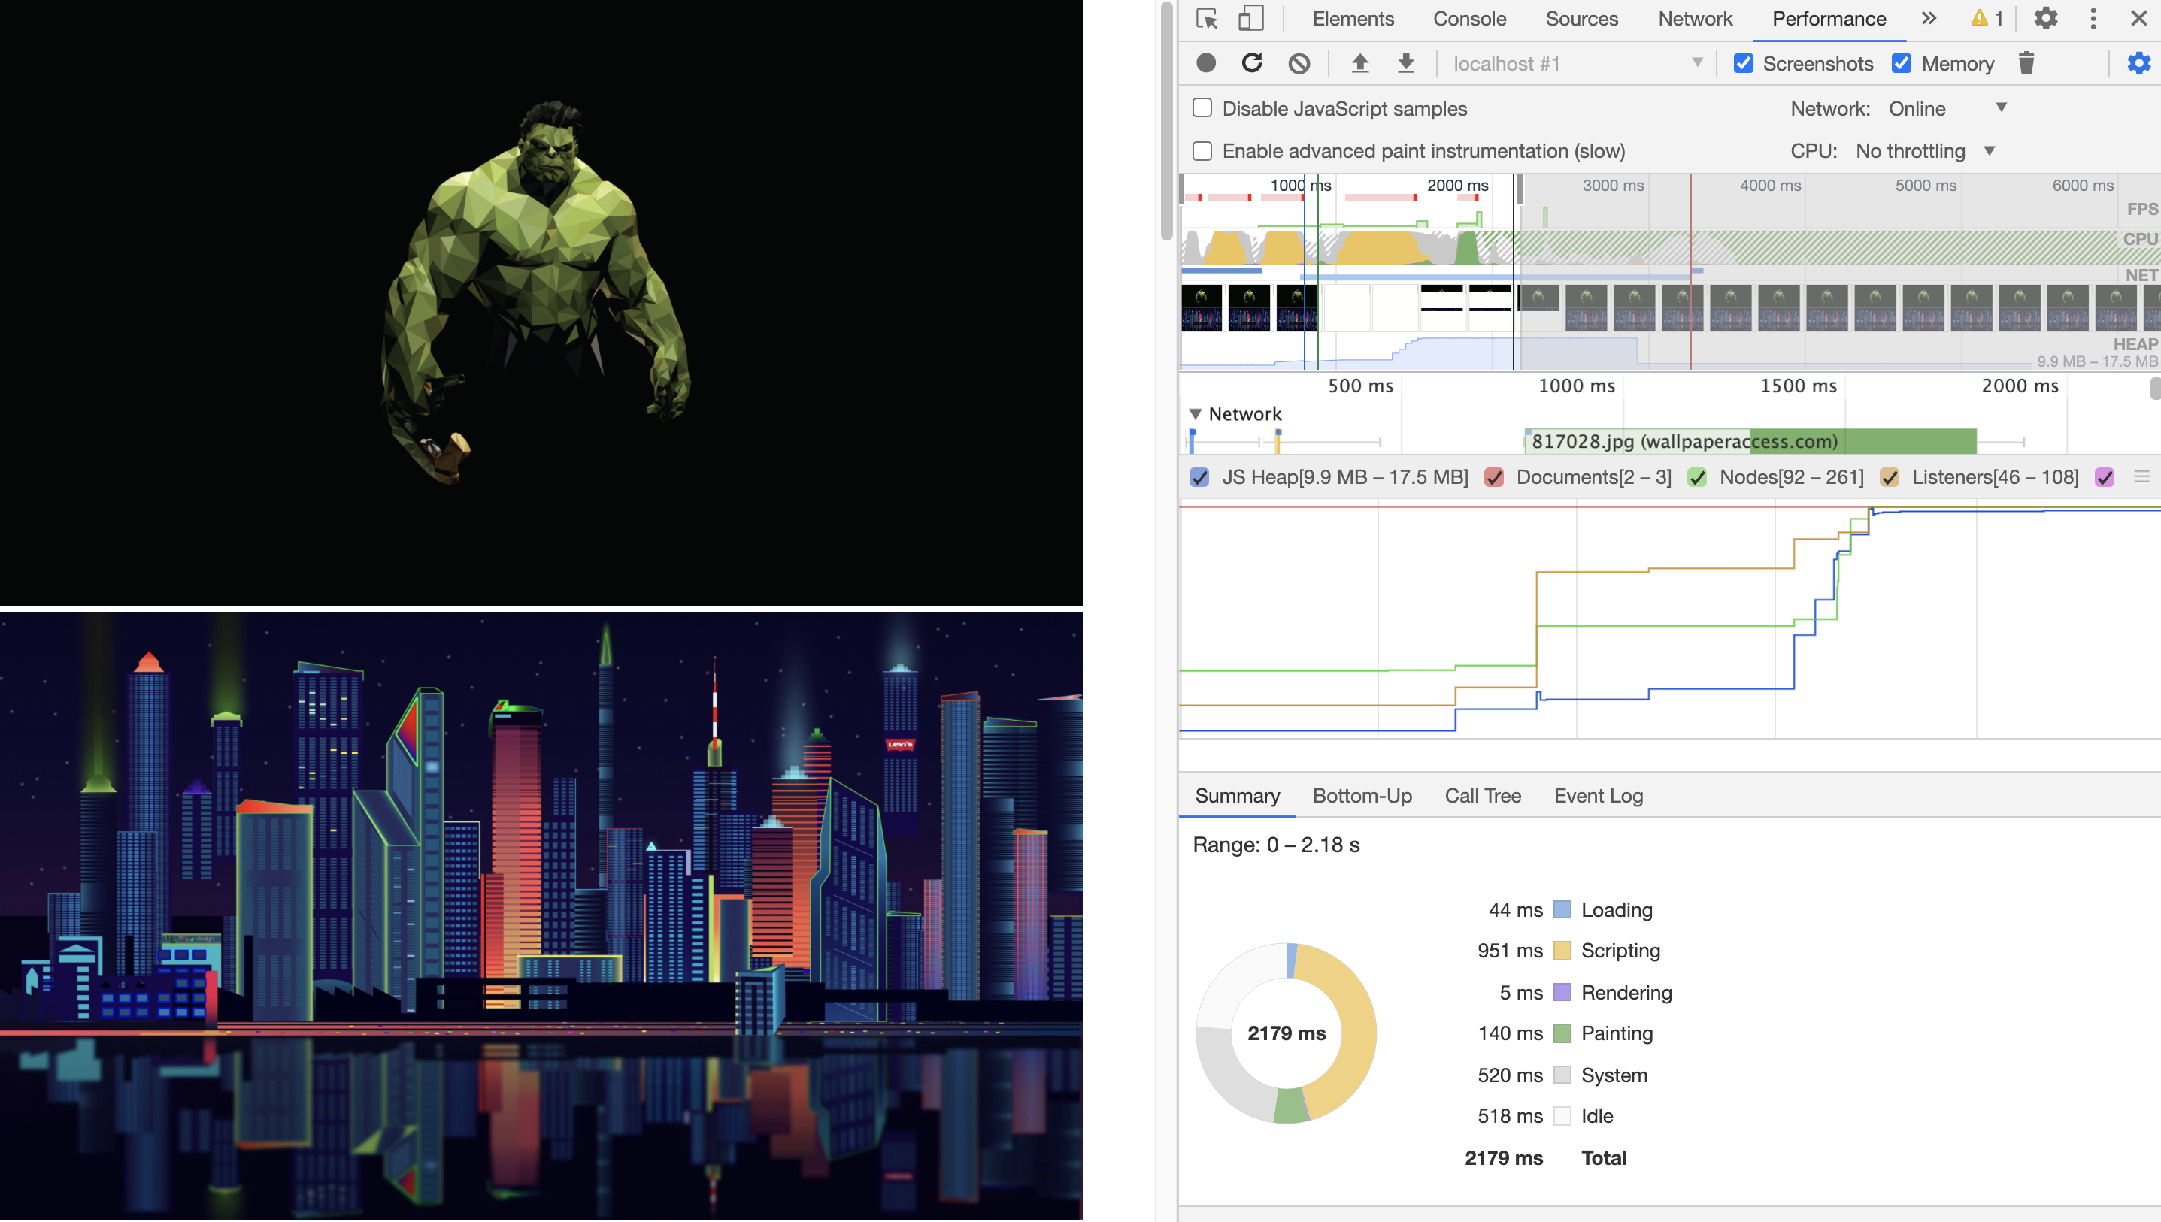Open the localhost #1 recording dropdown

coord(1578,64)
